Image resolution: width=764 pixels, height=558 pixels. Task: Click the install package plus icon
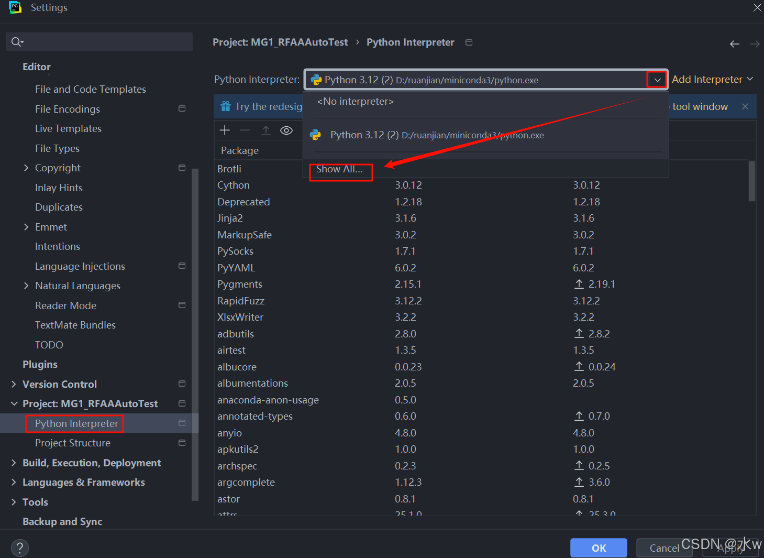[x=225, y=130]
